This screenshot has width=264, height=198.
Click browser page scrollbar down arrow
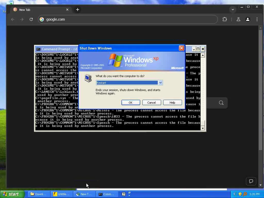(x=260, y=185)
